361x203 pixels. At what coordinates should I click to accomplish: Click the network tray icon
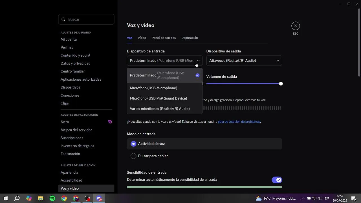pos(314,198)
